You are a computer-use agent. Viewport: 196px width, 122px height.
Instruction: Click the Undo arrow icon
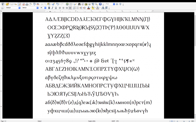pos(57,4)
